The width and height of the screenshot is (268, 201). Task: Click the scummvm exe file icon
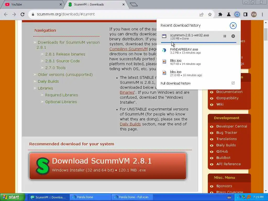tap(164, 36)
